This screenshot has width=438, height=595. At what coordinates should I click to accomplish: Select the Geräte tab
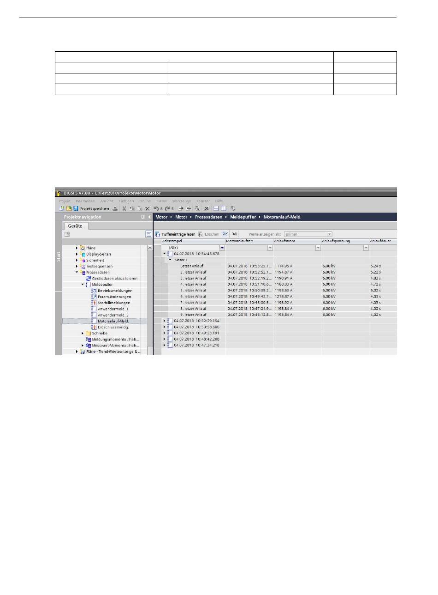[x=76, y=226]
